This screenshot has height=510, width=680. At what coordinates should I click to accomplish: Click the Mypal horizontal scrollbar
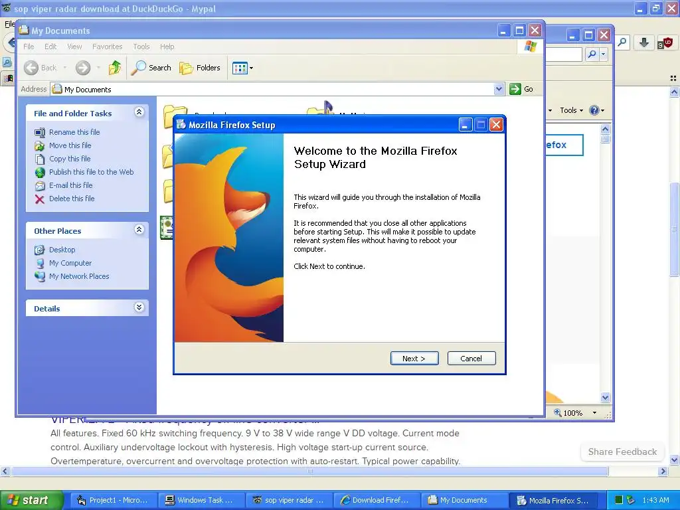click(309, 471)
